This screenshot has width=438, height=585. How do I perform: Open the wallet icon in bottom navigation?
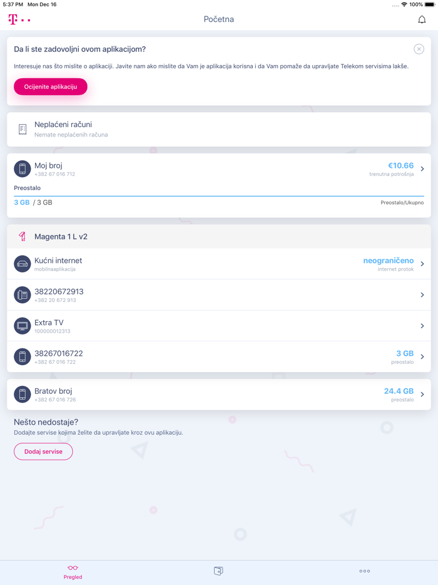(x=218, y=571)
